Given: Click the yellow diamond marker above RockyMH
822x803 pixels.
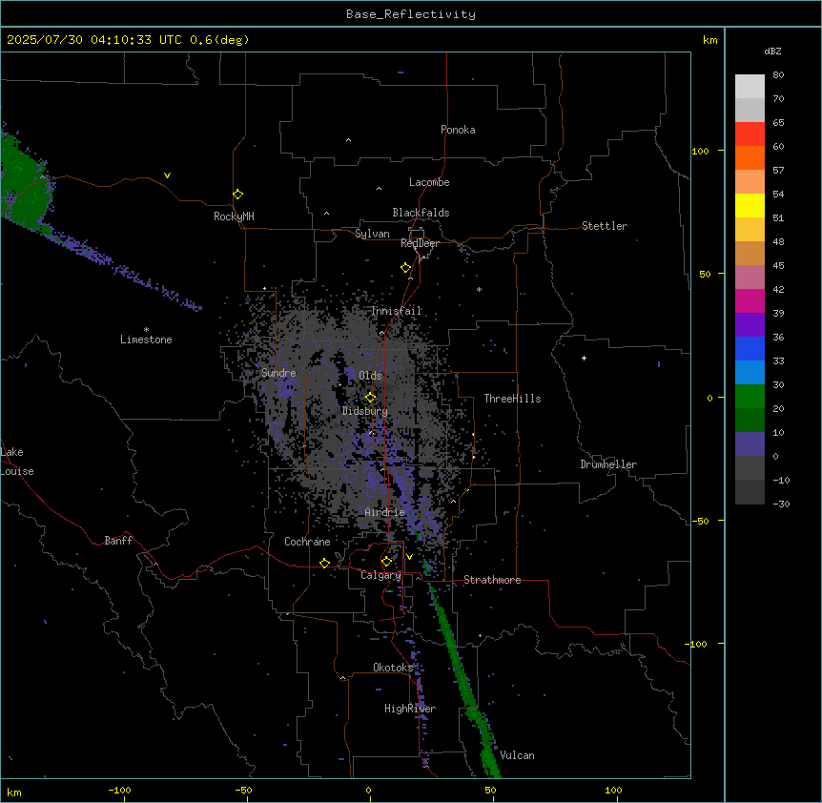Looking at the screenshot, I should click(237, 194).
